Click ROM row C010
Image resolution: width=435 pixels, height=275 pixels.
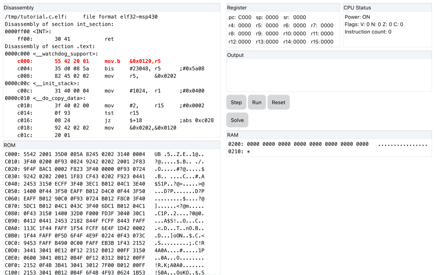tap(105, 161)
